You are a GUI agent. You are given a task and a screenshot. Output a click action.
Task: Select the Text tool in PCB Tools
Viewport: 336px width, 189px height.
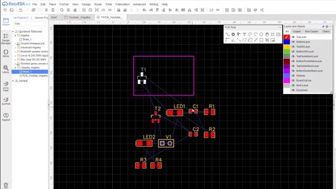[244, 34]
